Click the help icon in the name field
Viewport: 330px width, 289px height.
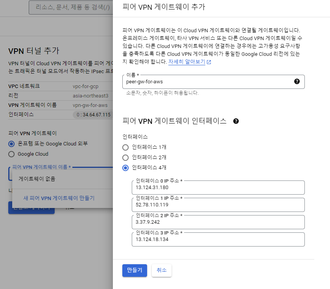[x=297, y=81]
